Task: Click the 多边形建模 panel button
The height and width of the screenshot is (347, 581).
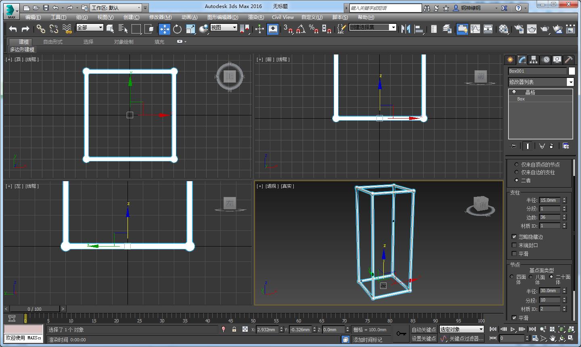Action: pos(22,49)
